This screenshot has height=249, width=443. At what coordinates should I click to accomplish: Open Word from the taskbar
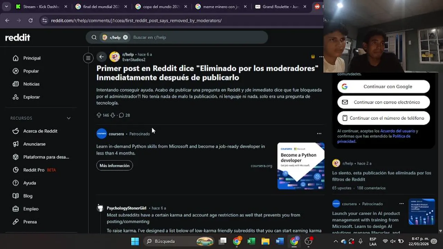280,241
